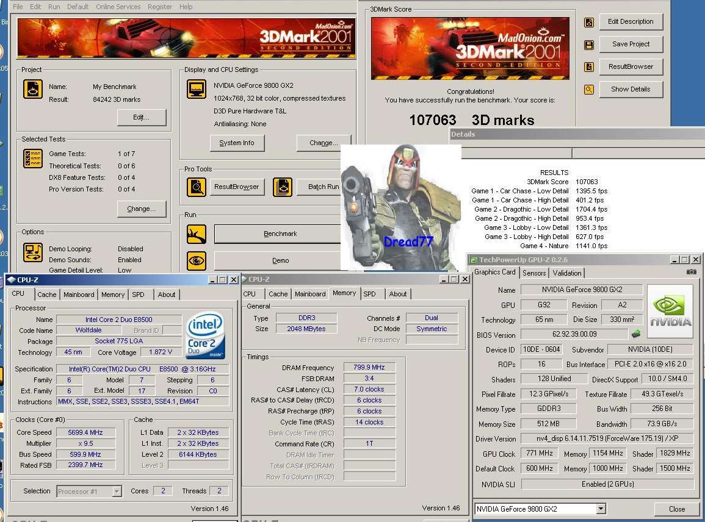Click Change... button under Selected Tests
Screen dimensions: 705x522
click(x=142, y=209)
